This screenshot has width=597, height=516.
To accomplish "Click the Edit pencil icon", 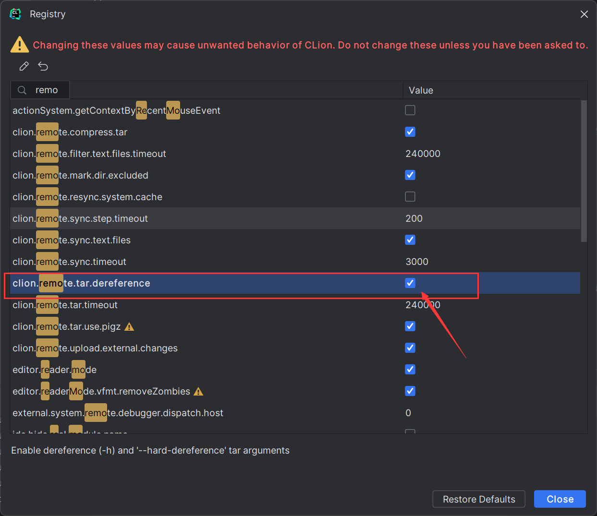I will click(x=24, y=66).
